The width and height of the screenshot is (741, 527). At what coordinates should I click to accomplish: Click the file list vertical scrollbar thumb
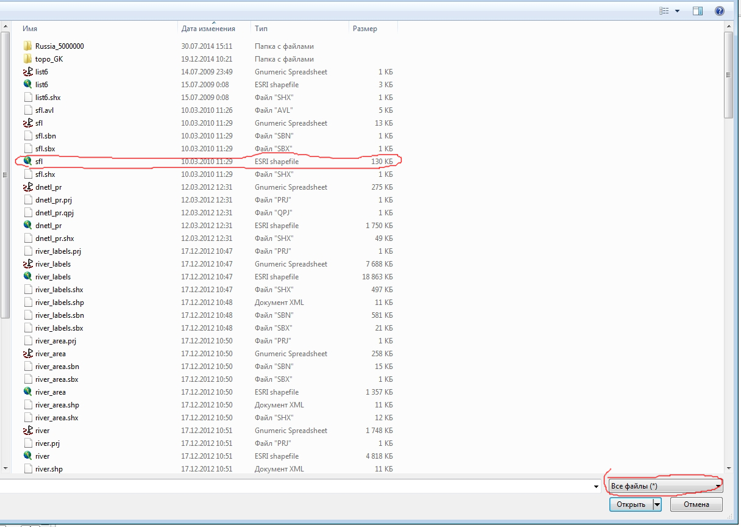(x=728, y=76)
